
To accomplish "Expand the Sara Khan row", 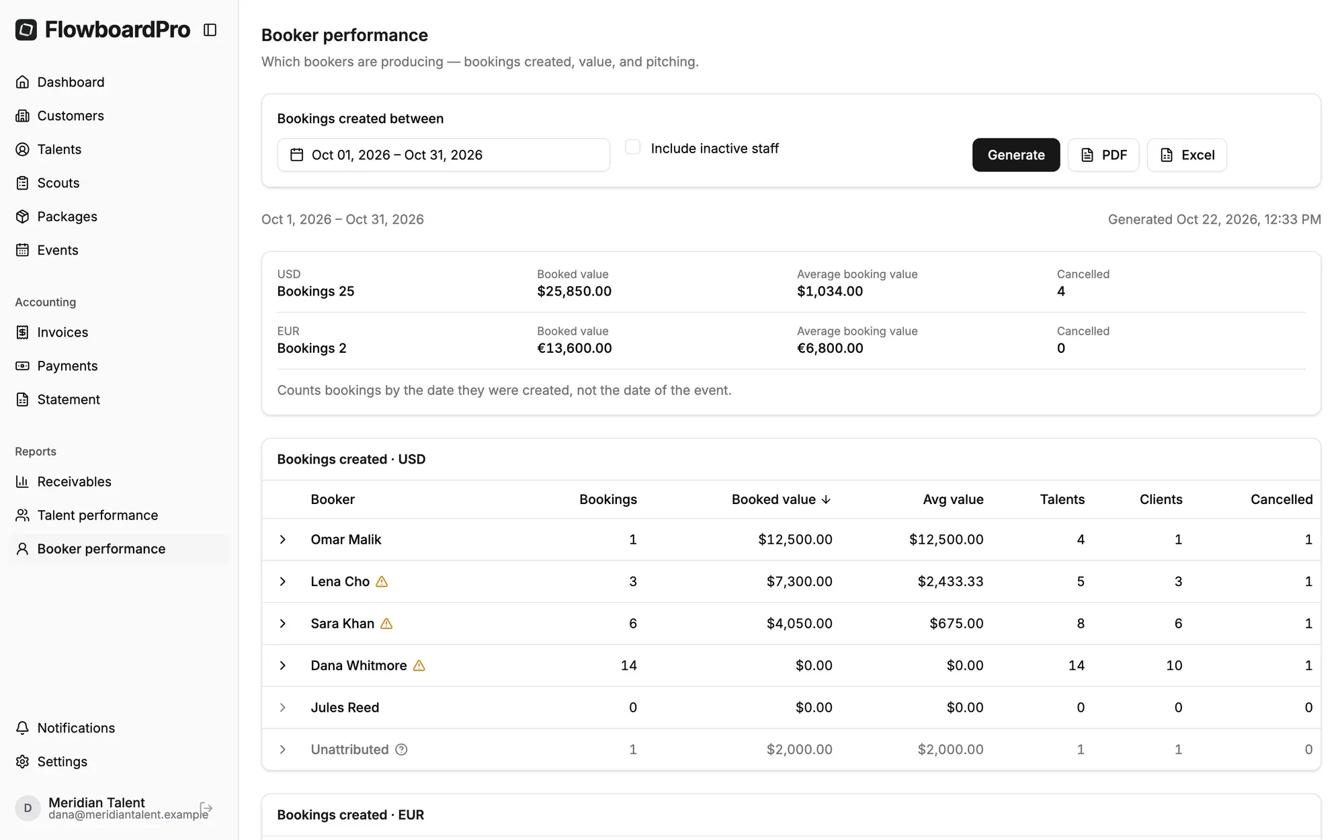I will pyautogui.click(x=283, y=624).
